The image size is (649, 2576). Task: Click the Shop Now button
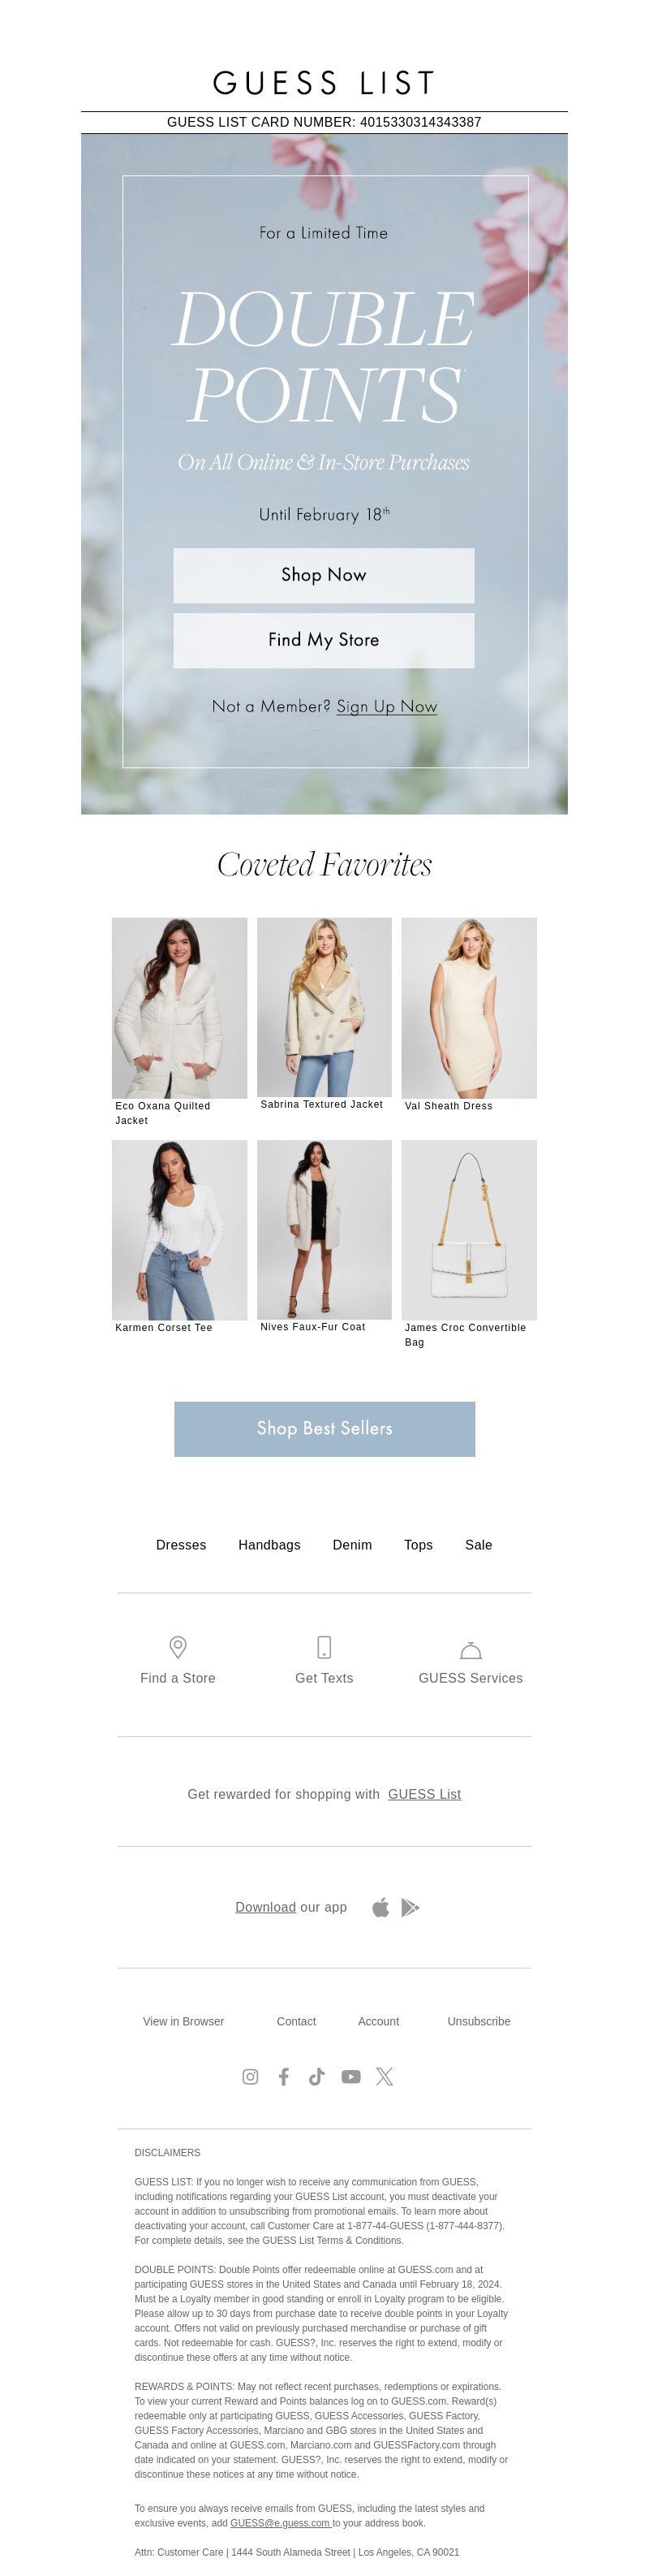click(x=324, y=575)
